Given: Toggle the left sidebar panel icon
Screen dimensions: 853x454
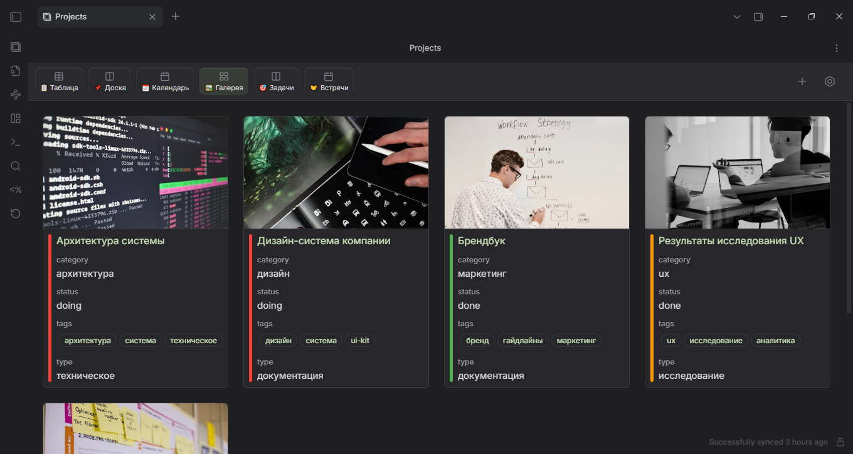Looking at the screenshot, I should pos(16,17).
